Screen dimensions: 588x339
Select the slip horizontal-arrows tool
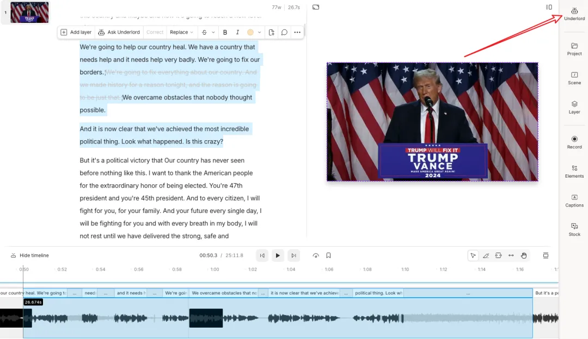tap(511, 255)
